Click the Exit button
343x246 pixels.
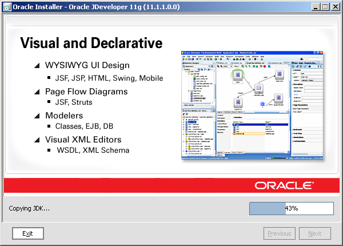(27, 233)
